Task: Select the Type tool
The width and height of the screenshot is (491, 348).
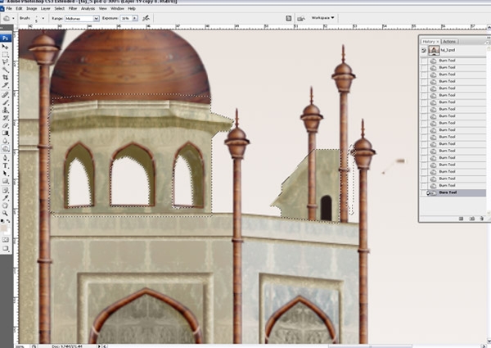Action: pos(5,165)
